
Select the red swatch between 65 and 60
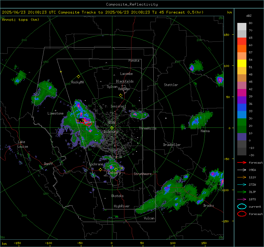click(242, 41)
